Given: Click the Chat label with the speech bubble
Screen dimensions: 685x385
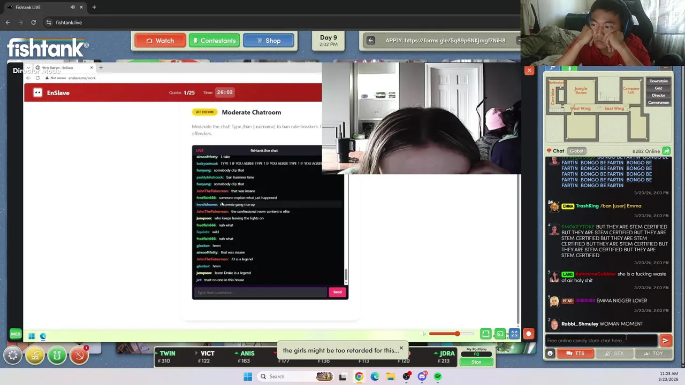Looking at the screenshot, I should coord(554,151).
